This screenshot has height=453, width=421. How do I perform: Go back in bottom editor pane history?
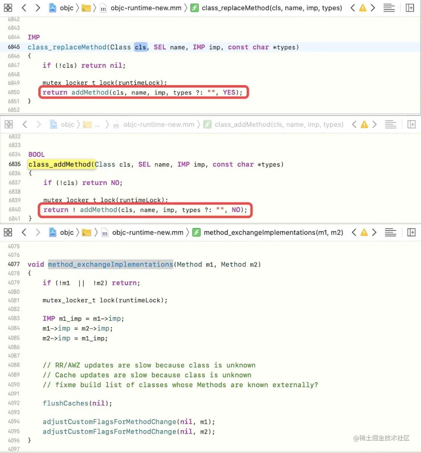(x=24, y=232)
